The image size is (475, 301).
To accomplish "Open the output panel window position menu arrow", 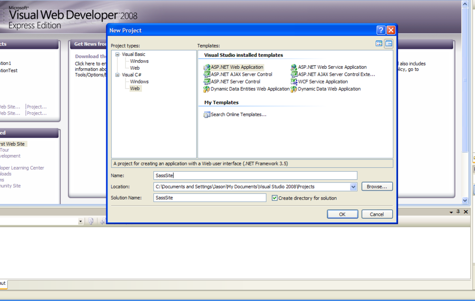I will [451, 212].
